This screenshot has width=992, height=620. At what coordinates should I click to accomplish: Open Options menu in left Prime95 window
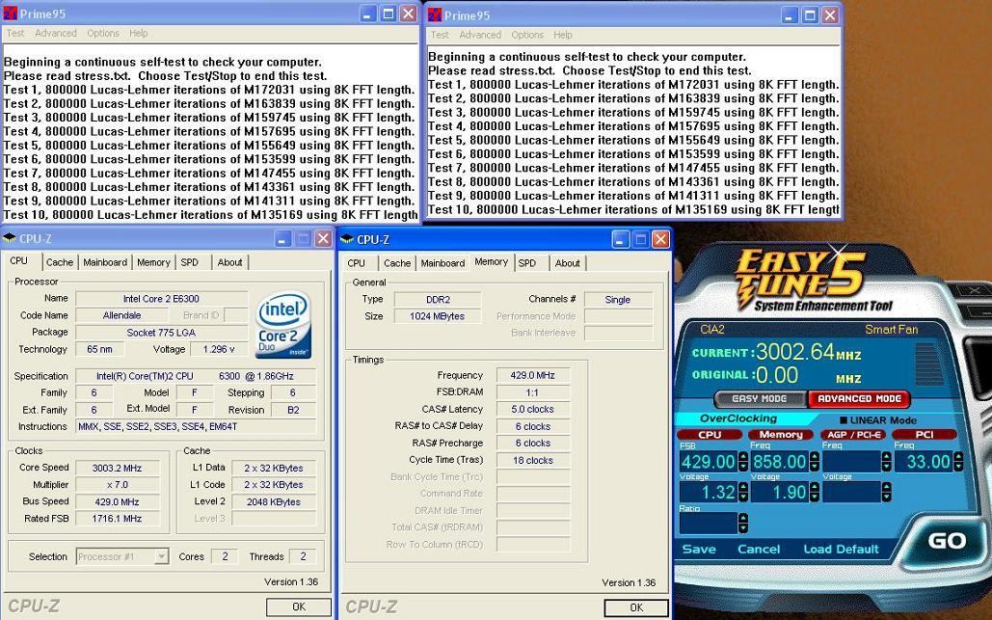click(103, 33)
